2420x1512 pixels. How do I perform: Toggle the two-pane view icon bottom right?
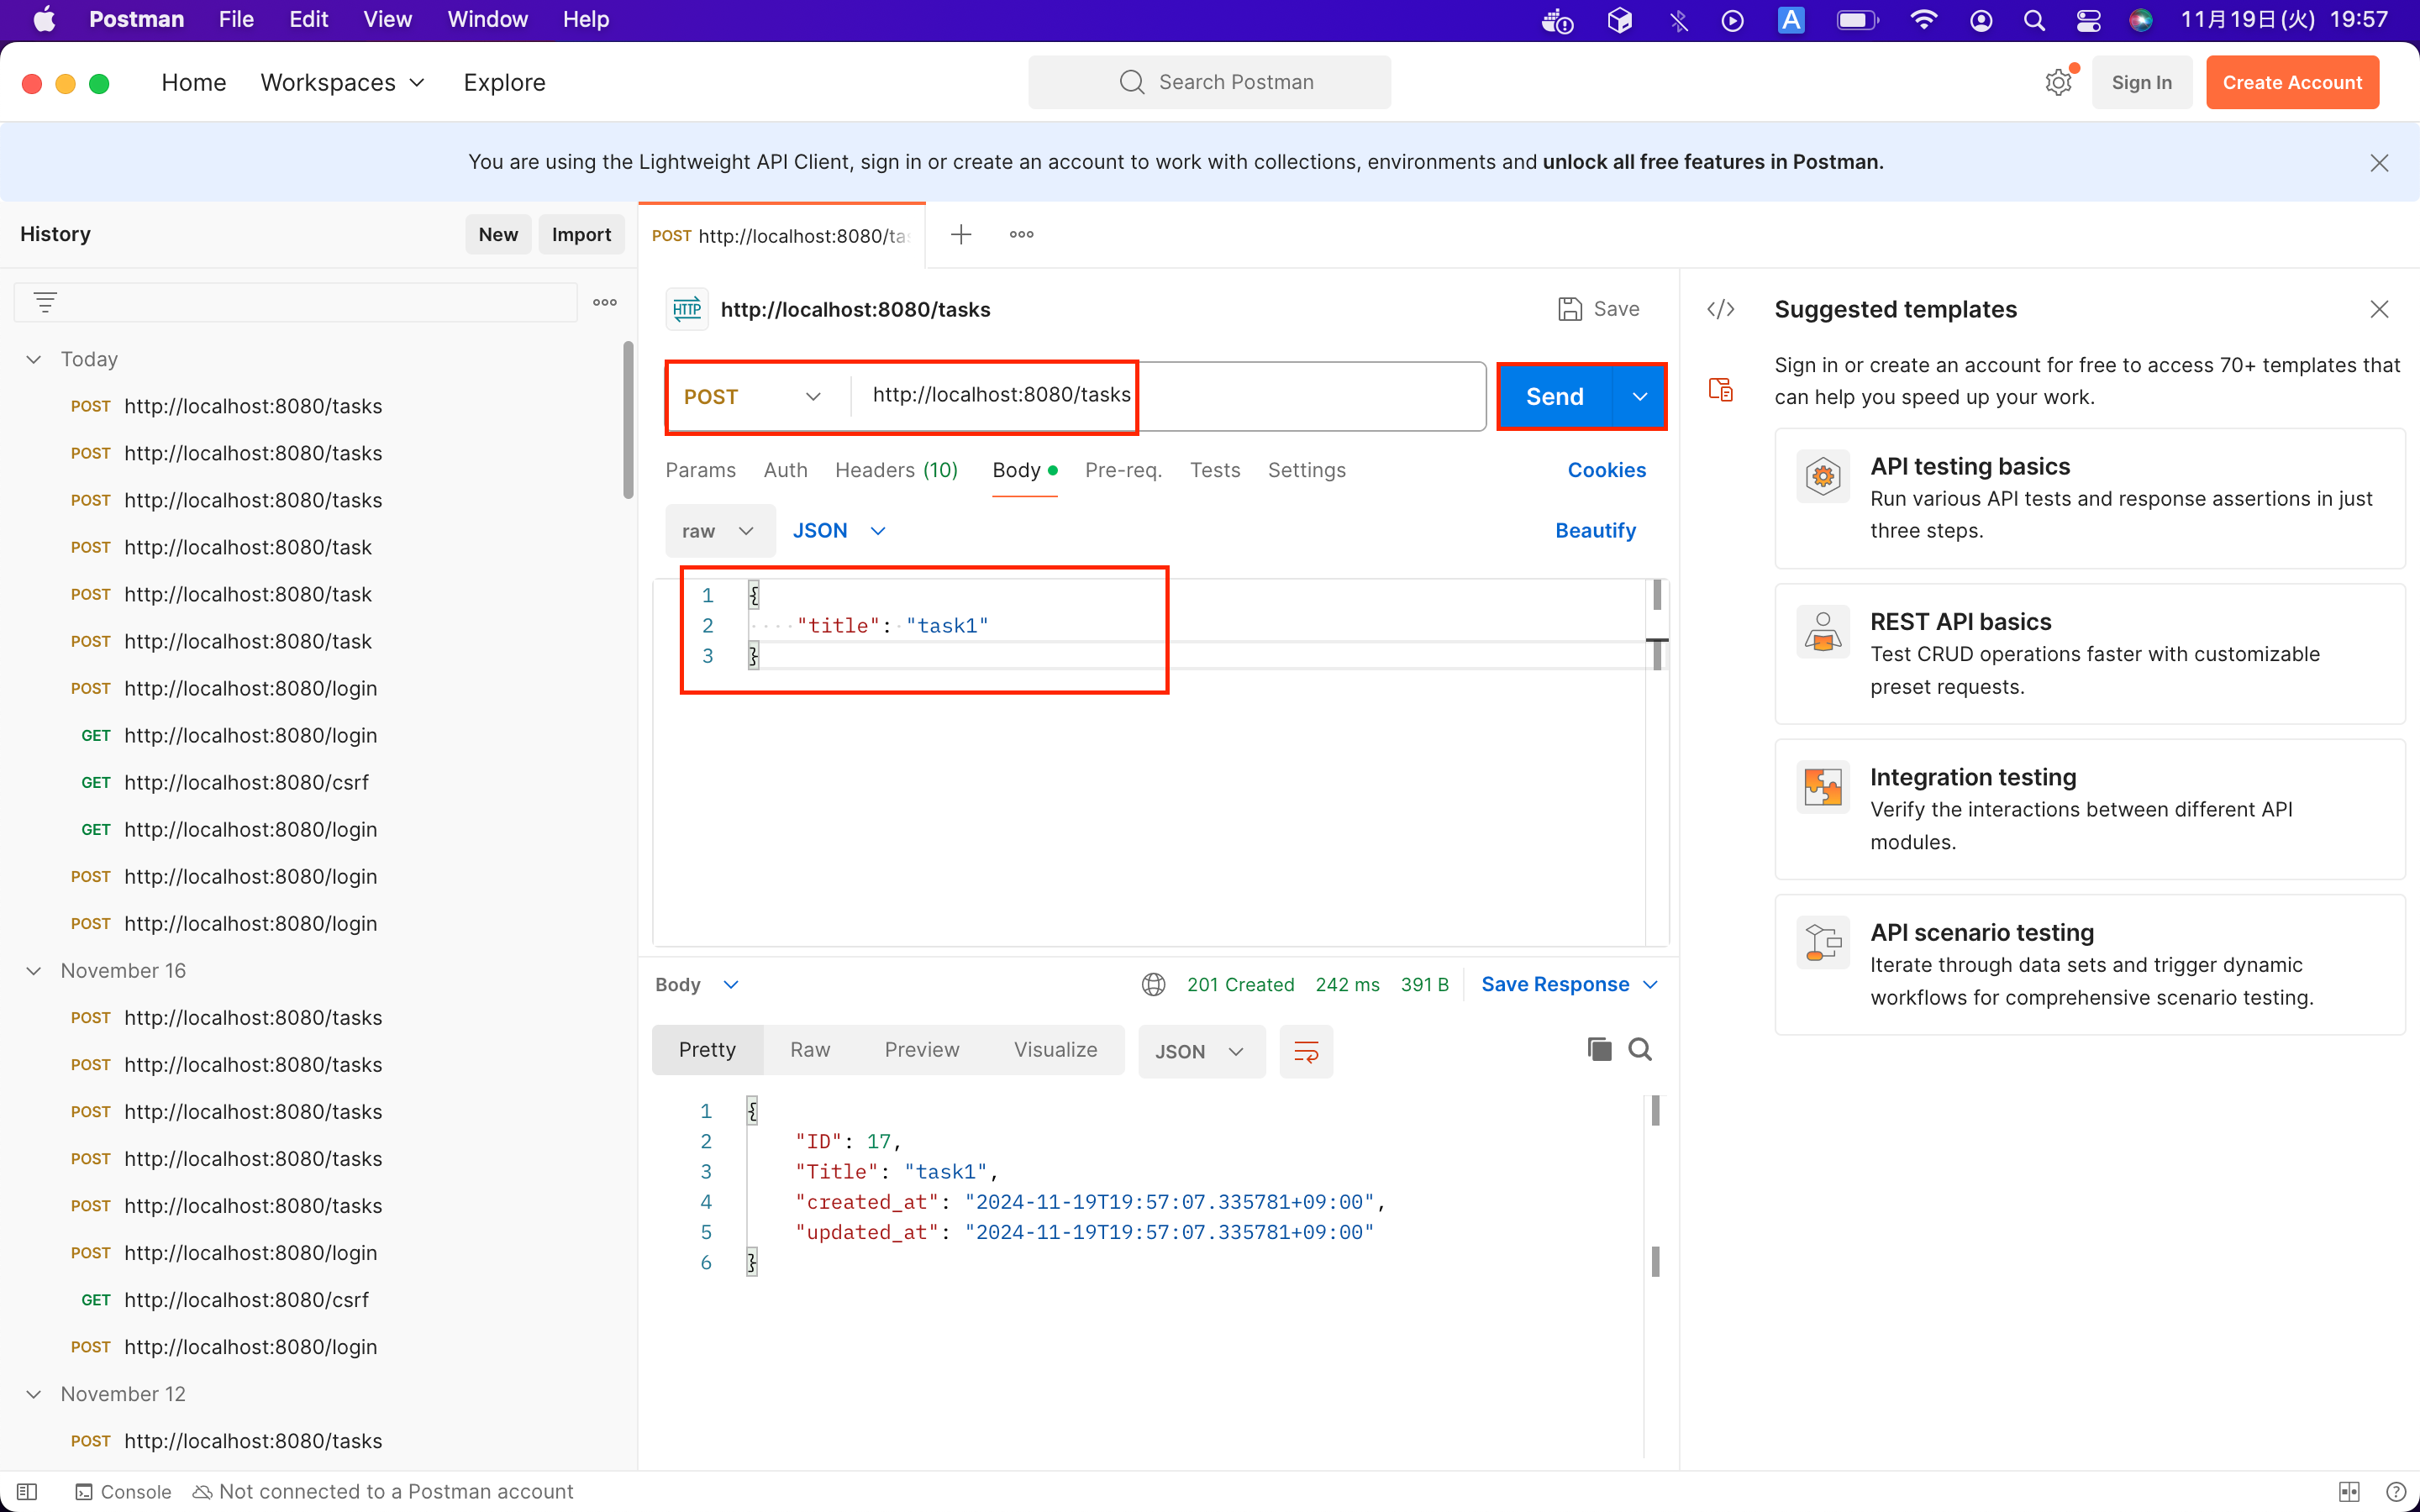(2349, 1492)
